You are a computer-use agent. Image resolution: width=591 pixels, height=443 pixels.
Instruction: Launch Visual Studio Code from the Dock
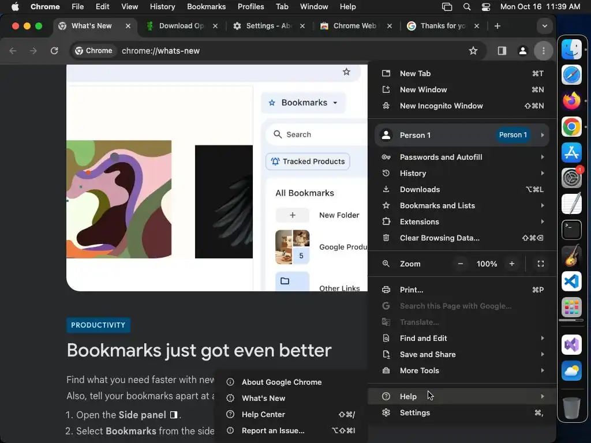571,281
